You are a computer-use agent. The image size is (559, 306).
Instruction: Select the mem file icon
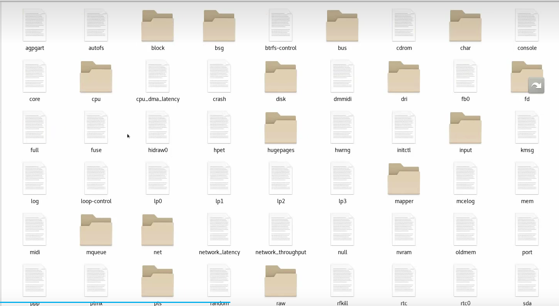(x=527, y=178)
